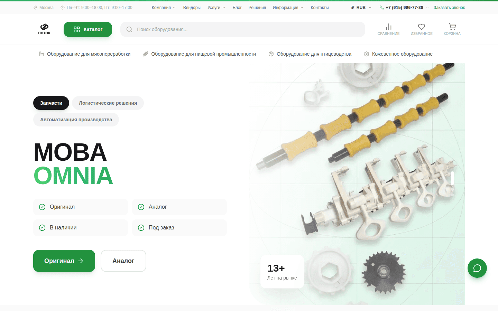Screen dimensions: 498x311
Task: Open Оборудование для птицеводства link
Action: click(314, 54)
